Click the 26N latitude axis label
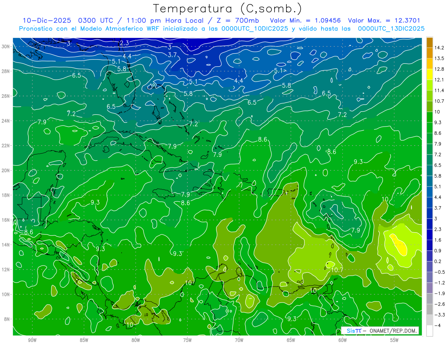The height and width of the screenshot is (345, 447). click(6, 96)
